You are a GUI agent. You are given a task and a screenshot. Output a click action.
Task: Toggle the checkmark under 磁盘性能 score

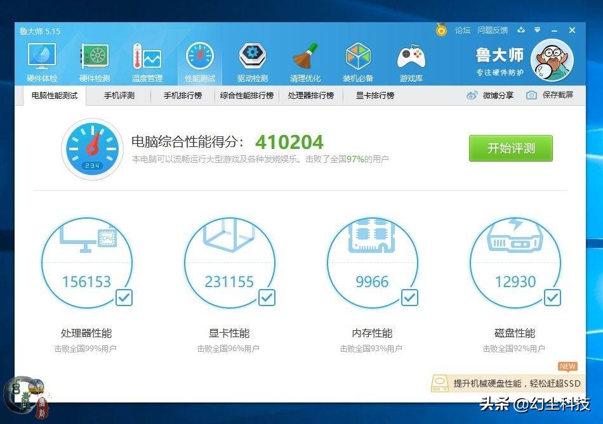[x=553, y=297]
